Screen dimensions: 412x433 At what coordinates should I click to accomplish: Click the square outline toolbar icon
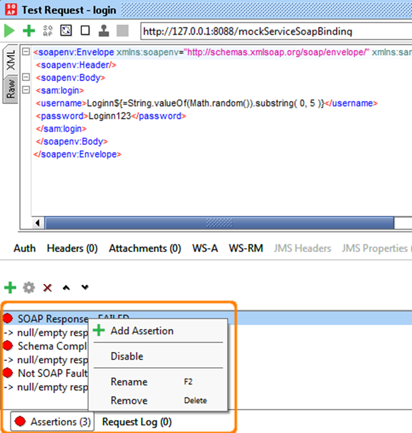click(x=85, y=31)
